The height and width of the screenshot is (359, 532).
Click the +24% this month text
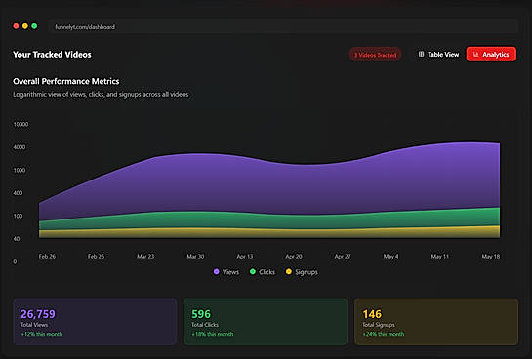tap(384, 334)
